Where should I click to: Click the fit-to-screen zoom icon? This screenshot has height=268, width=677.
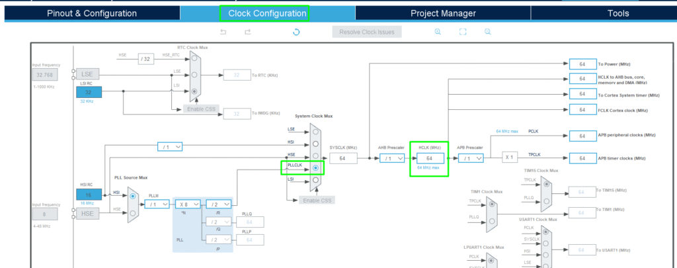pyautogui.click(x=463, y=32)
